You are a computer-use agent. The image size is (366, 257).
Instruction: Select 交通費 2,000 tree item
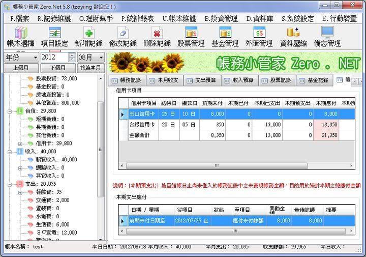(x=52, y=200)
